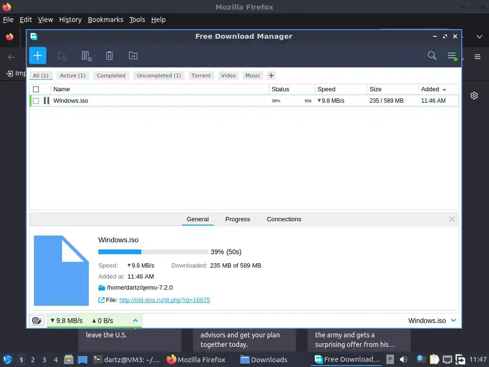Switch to workspace 3
The height and width of the screenshot is (367, 489).
[x=44, y=360]
